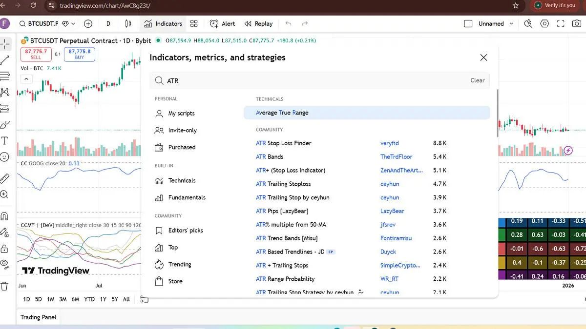Image resolution: width=586 pixels, height=329 pixels.
Task: Bookmark page with browser star icon
Action: (x=516, y=5)
